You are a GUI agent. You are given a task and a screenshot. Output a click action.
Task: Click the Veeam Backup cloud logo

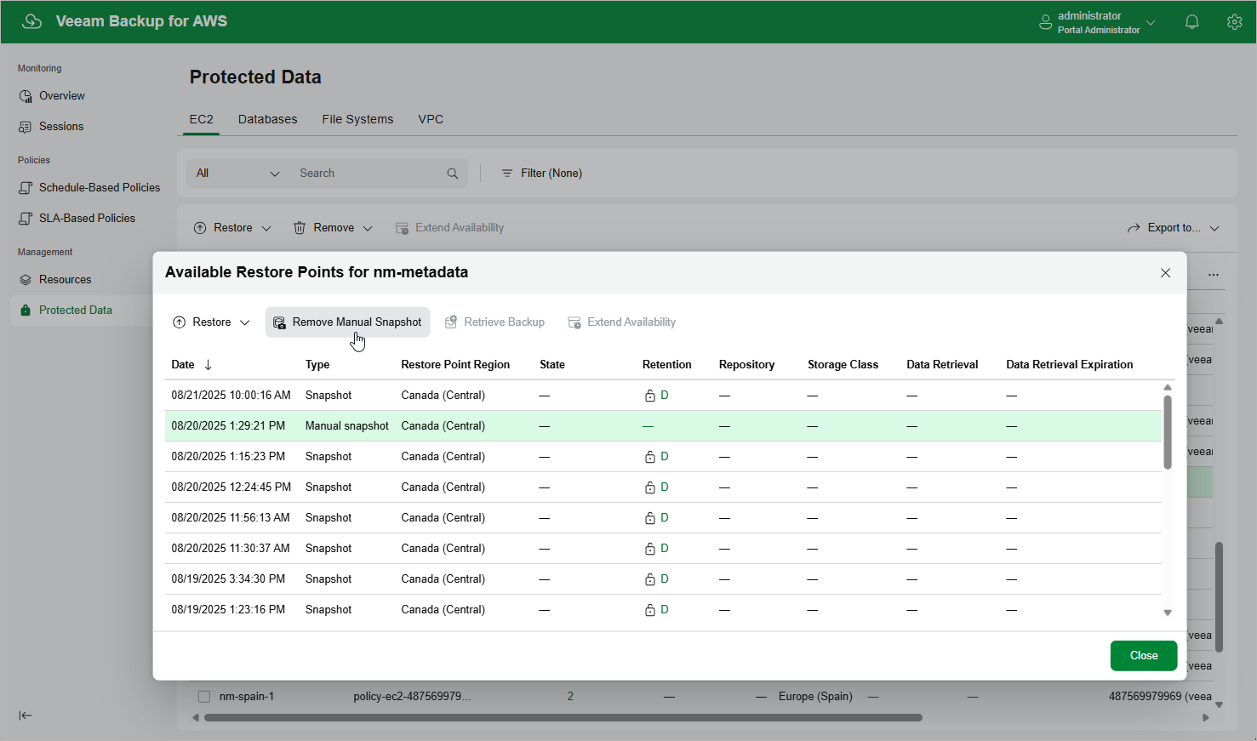(x=31, y=21)
